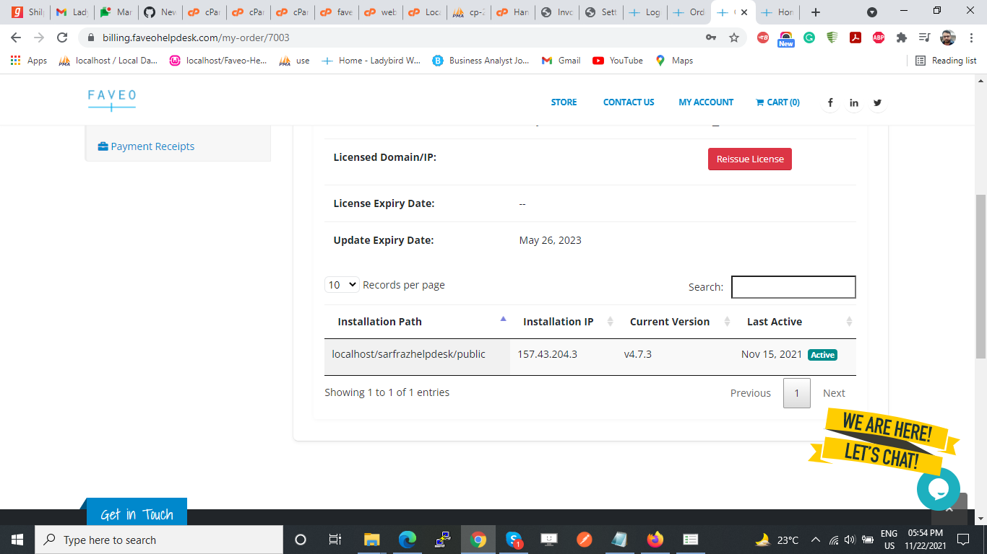The image size is (987, 554).
Task: Open the Payment Receipts link
Action: pos(146,146)
